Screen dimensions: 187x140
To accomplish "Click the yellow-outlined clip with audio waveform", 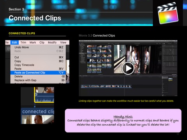I will [44, 95].
